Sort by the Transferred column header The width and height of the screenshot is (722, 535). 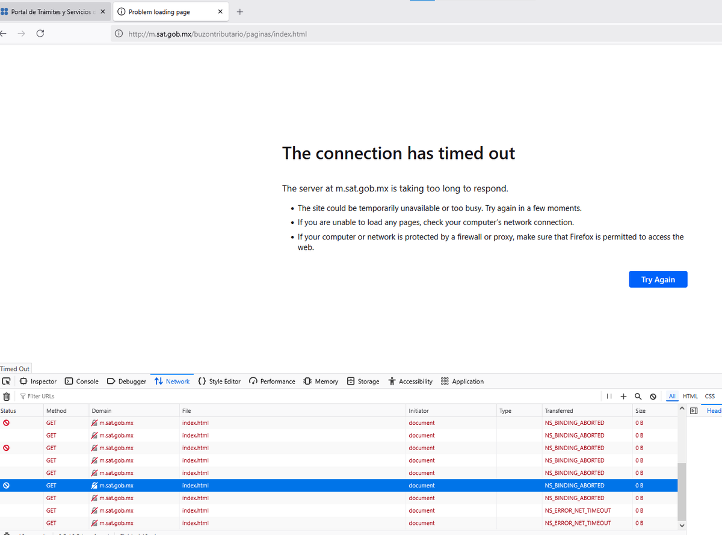[587, 411]
